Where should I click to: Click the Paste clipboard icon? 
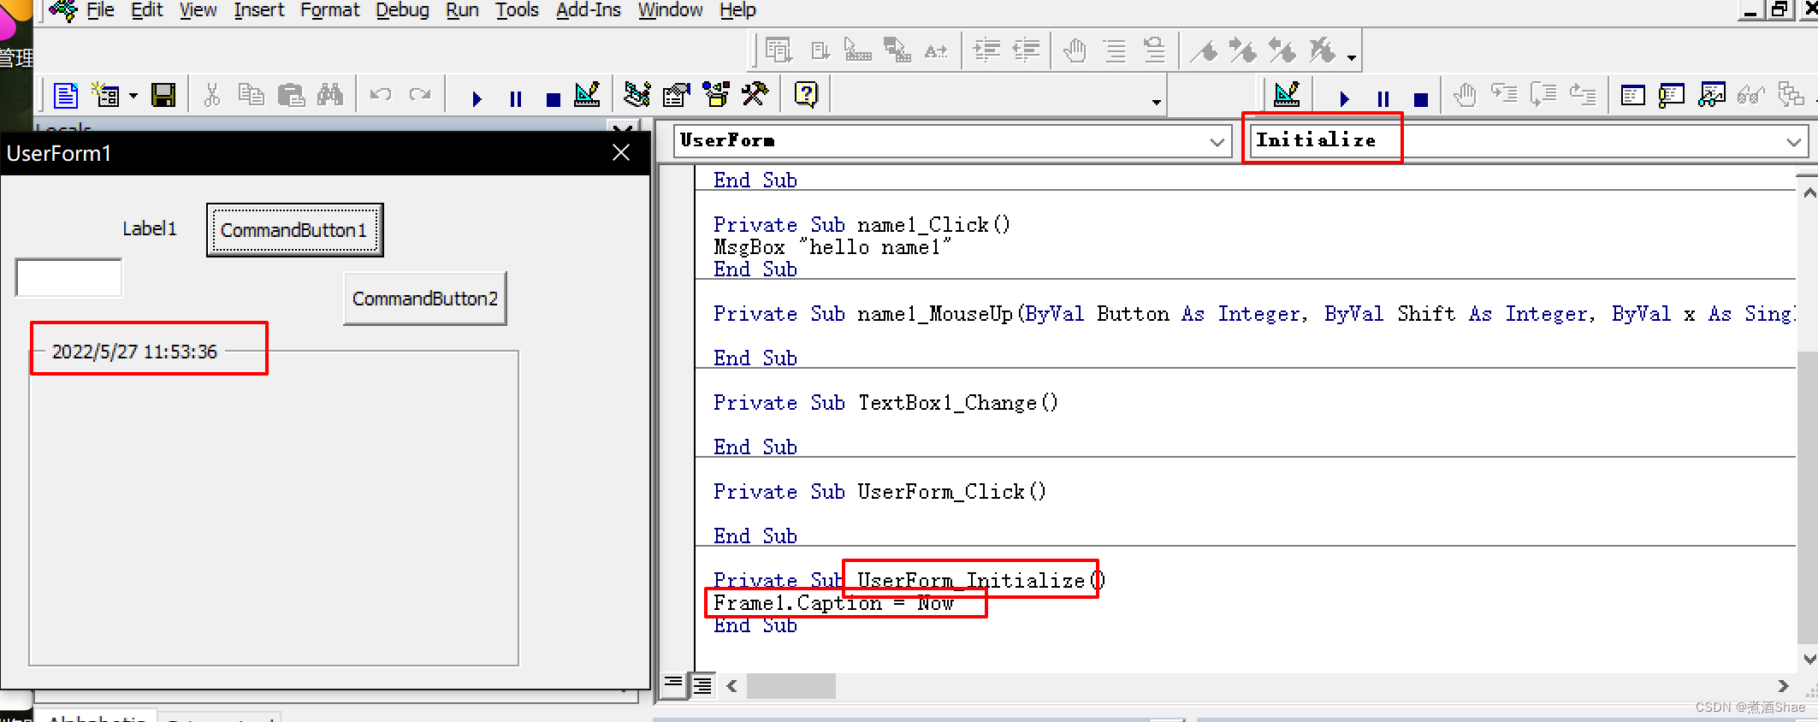pyautogui.click(x=291, y=95)
